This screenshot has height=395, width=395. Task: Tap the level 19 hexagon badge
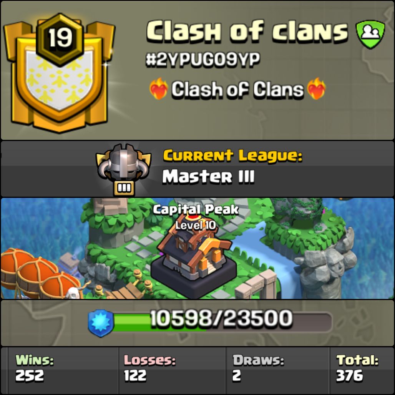pos(60,39)
